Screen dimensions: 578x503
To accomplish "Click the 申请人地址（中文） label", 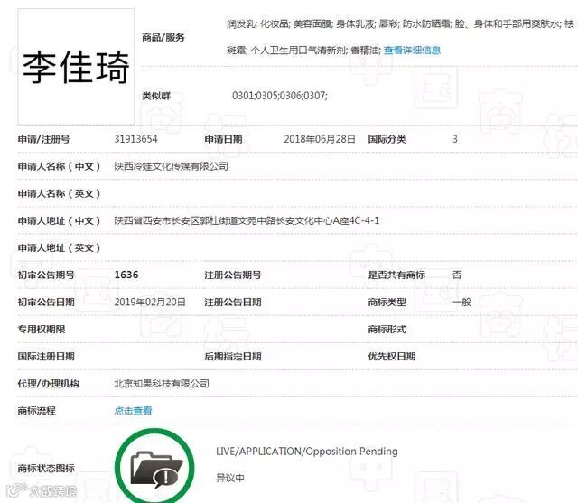I will point(59,220).
